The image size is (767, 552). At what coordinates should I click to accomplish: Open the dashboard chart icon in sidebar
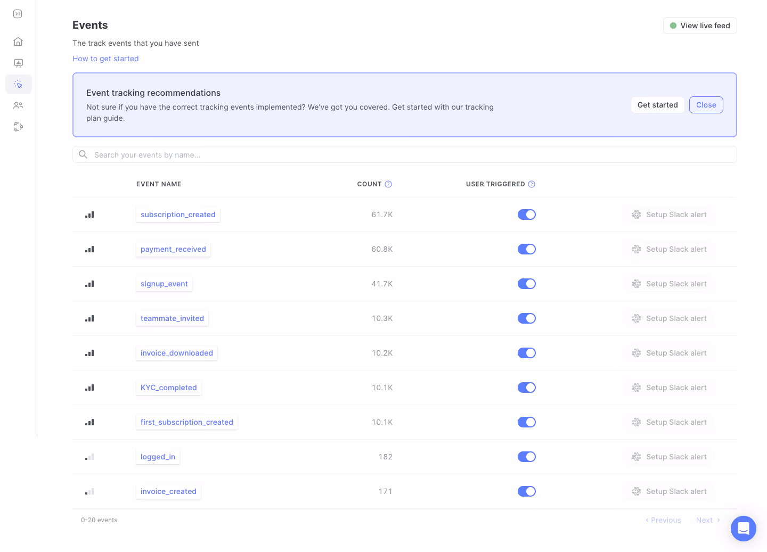tap(18, 63)
